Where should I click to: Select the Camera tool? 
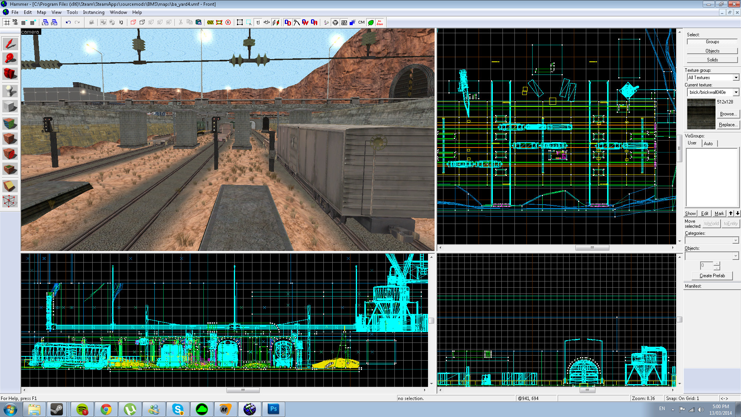pos(10,73)
